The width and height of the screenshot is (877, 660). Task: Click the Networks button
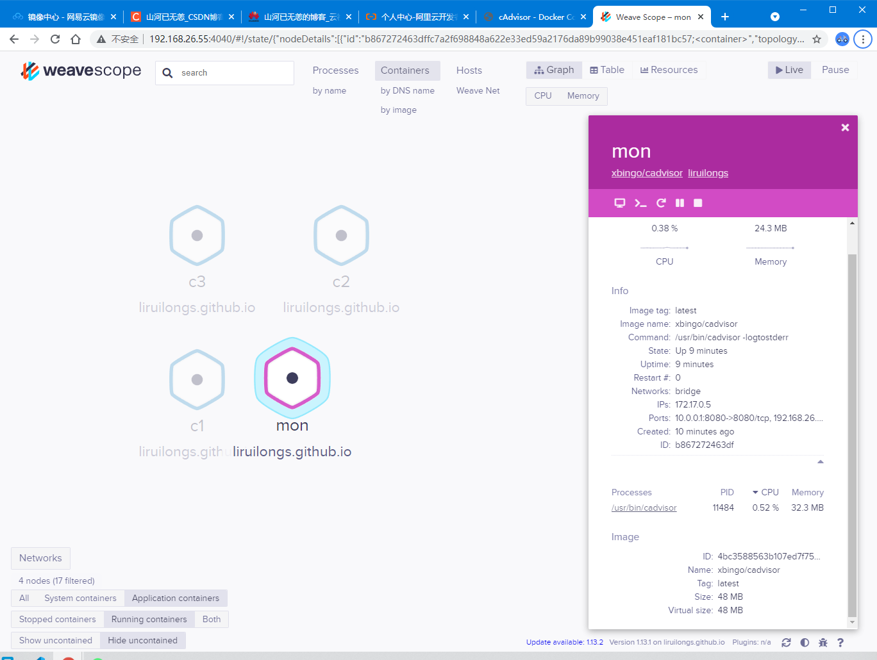tap(40, 558)
